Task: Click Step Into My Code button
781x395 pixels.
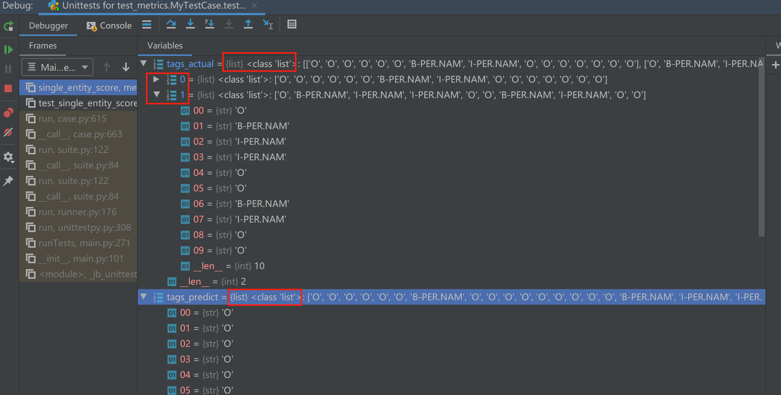Action: pyautogui.click(x=210, y=24)
